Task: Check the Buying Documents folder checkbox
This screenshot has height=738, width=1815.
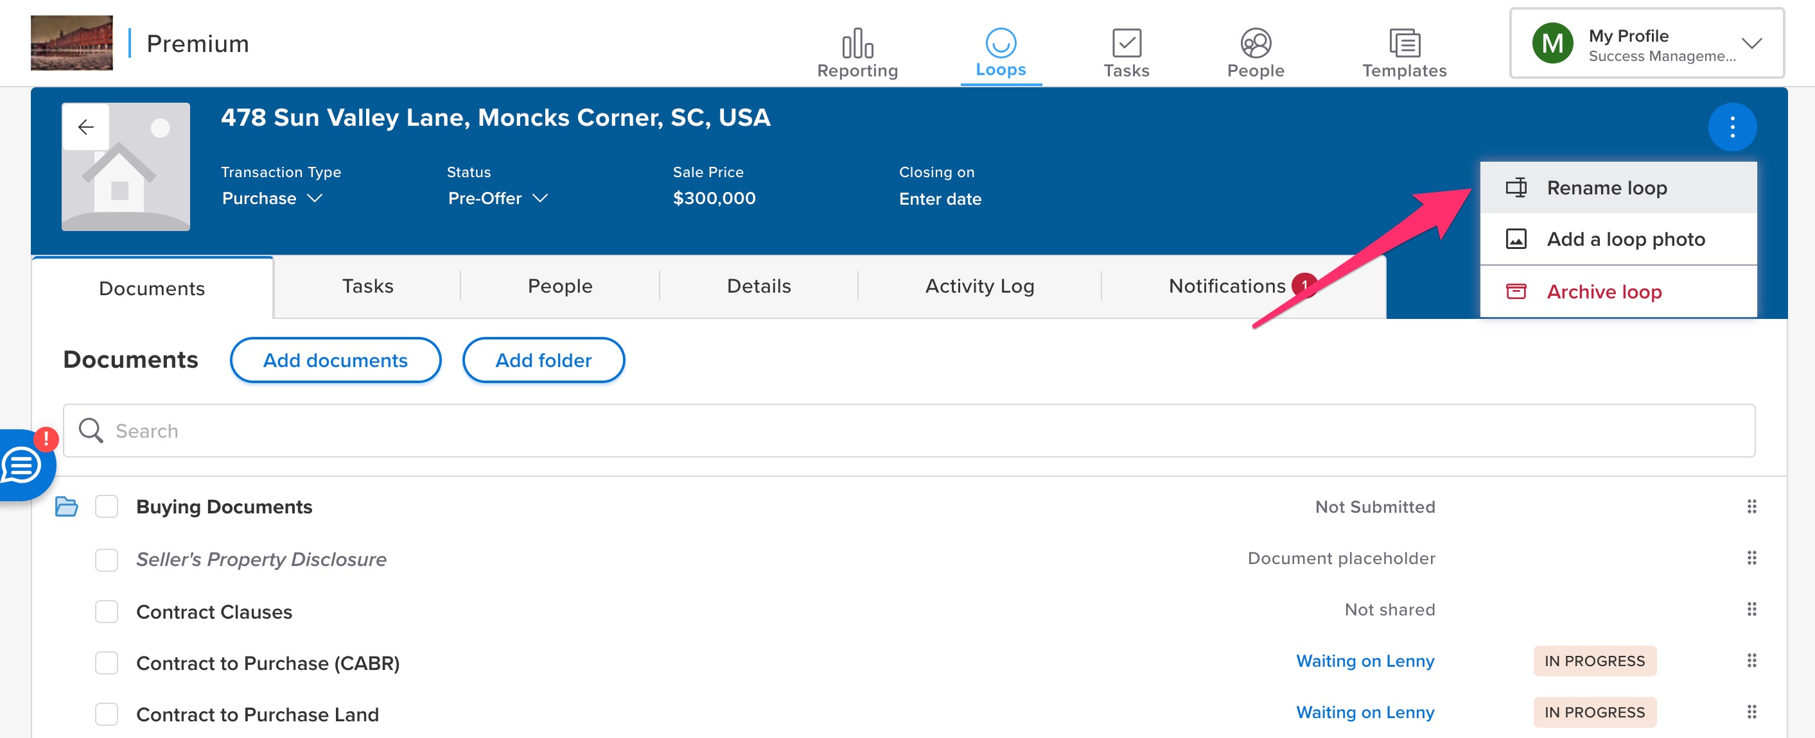Action: click(107, 506)
